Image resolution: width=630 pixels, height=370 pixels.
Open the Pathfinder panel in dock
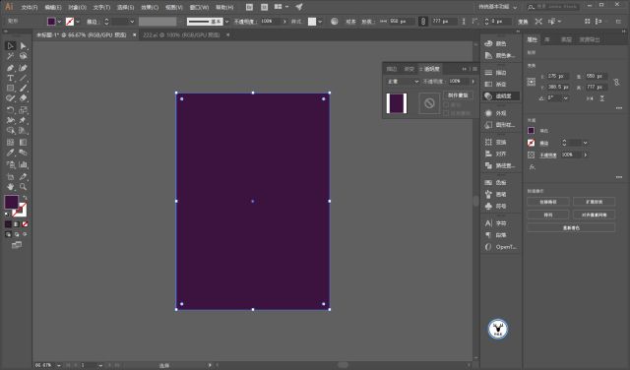pyautogui.click(x=501, y=165)
